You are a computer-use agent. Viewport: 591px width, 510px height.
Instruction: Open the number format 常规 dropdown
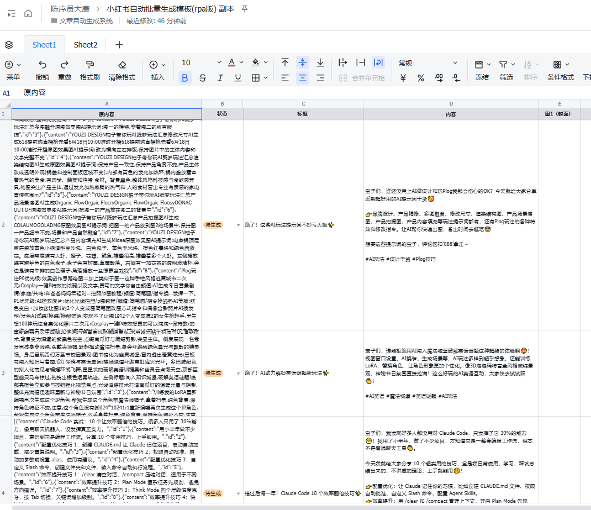pos(428,63)
